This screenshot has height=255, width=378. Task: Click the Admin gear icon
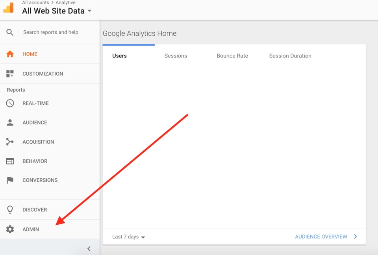tap(10, 229)
